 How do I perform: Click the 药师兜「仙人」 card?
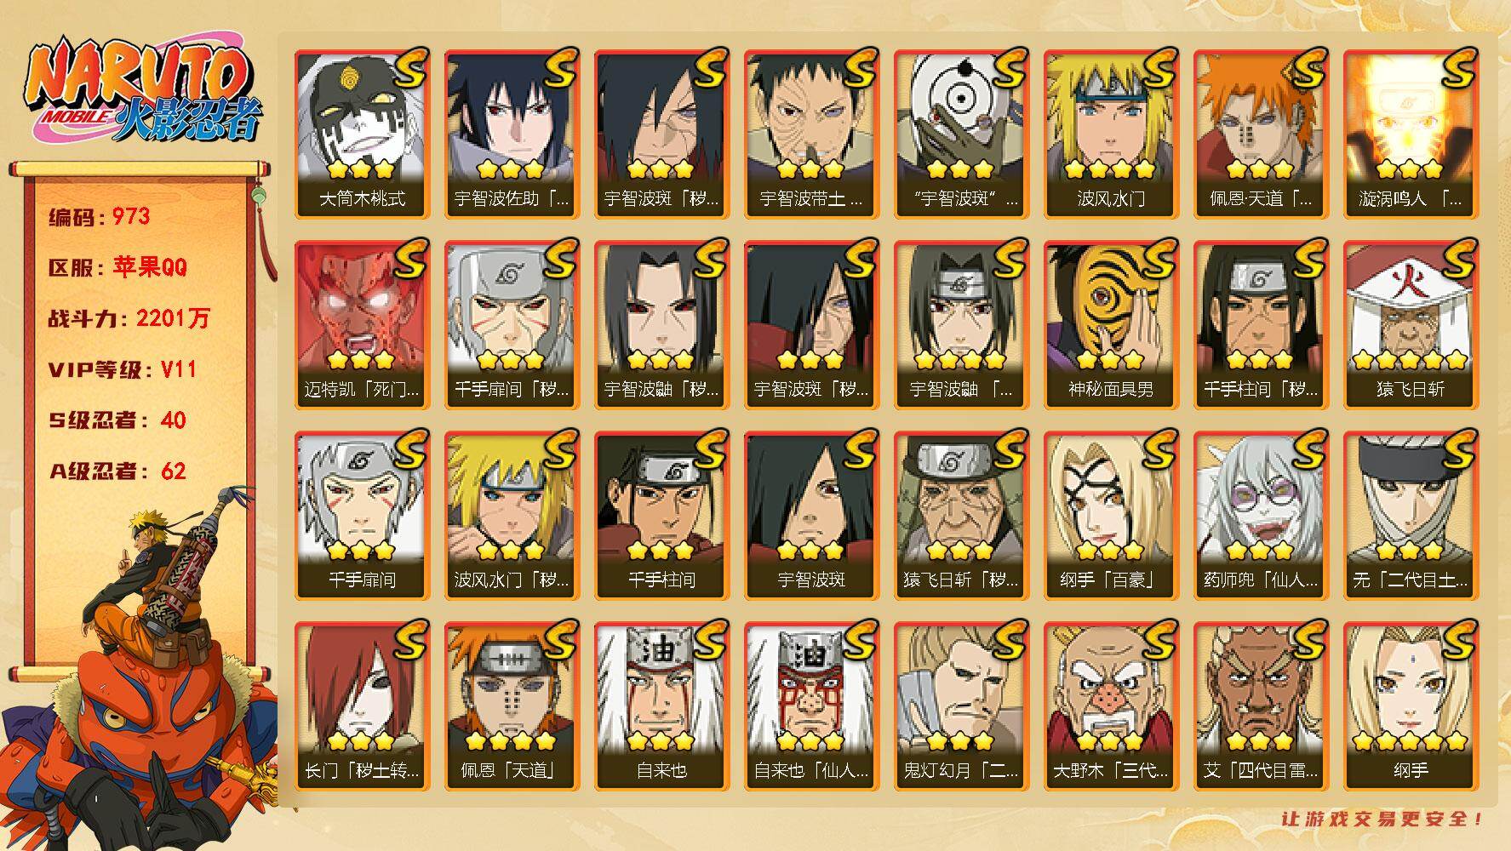coord(1261,515)
